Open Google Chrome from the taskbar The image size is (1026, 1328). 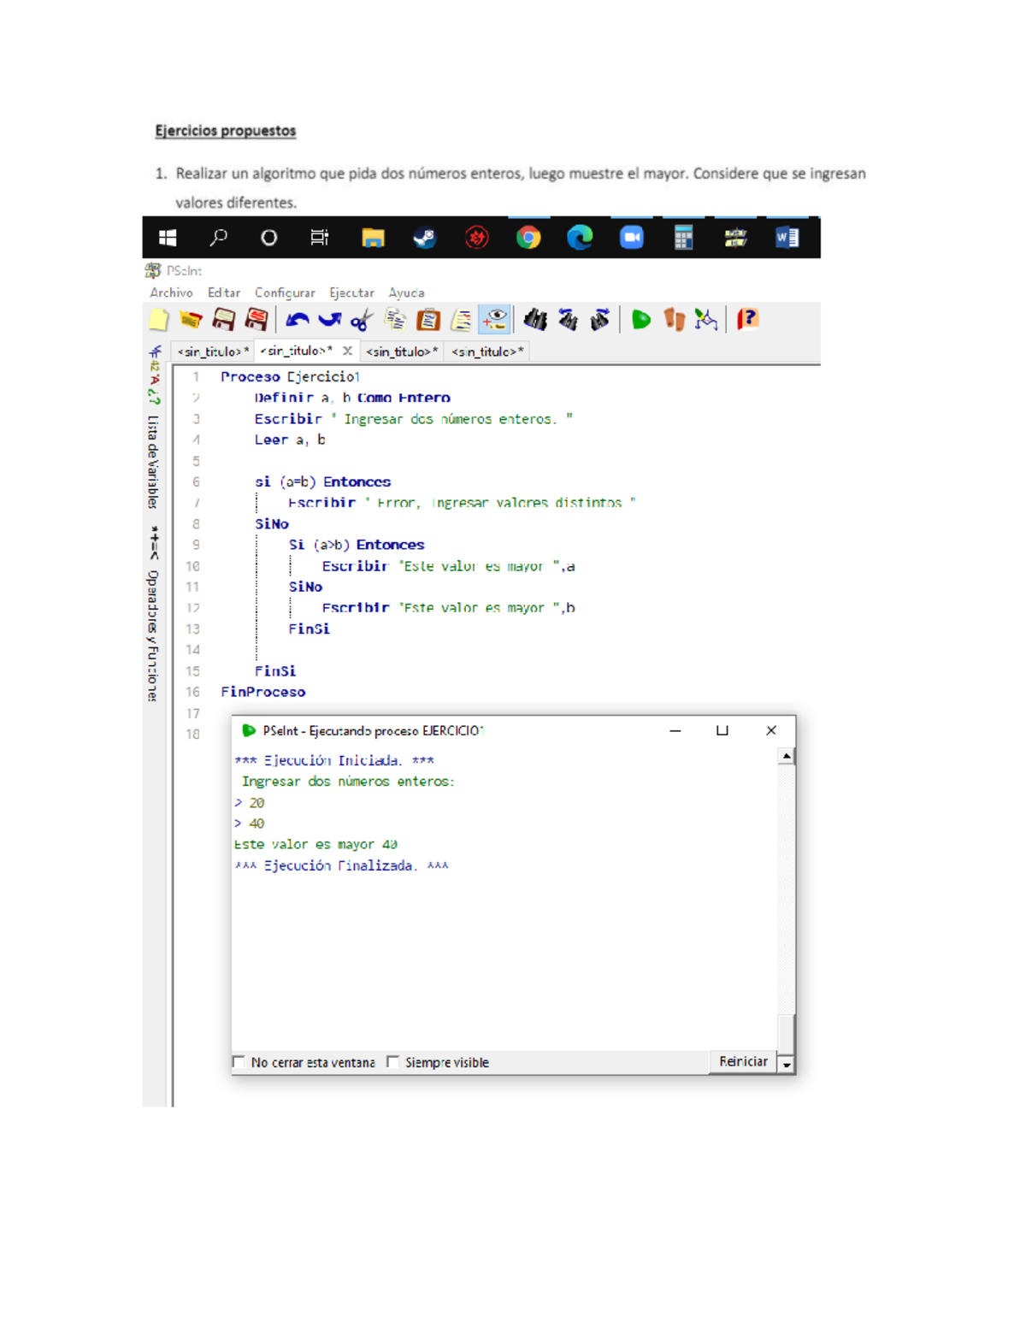pyautogui.click(x=528, y=238)
